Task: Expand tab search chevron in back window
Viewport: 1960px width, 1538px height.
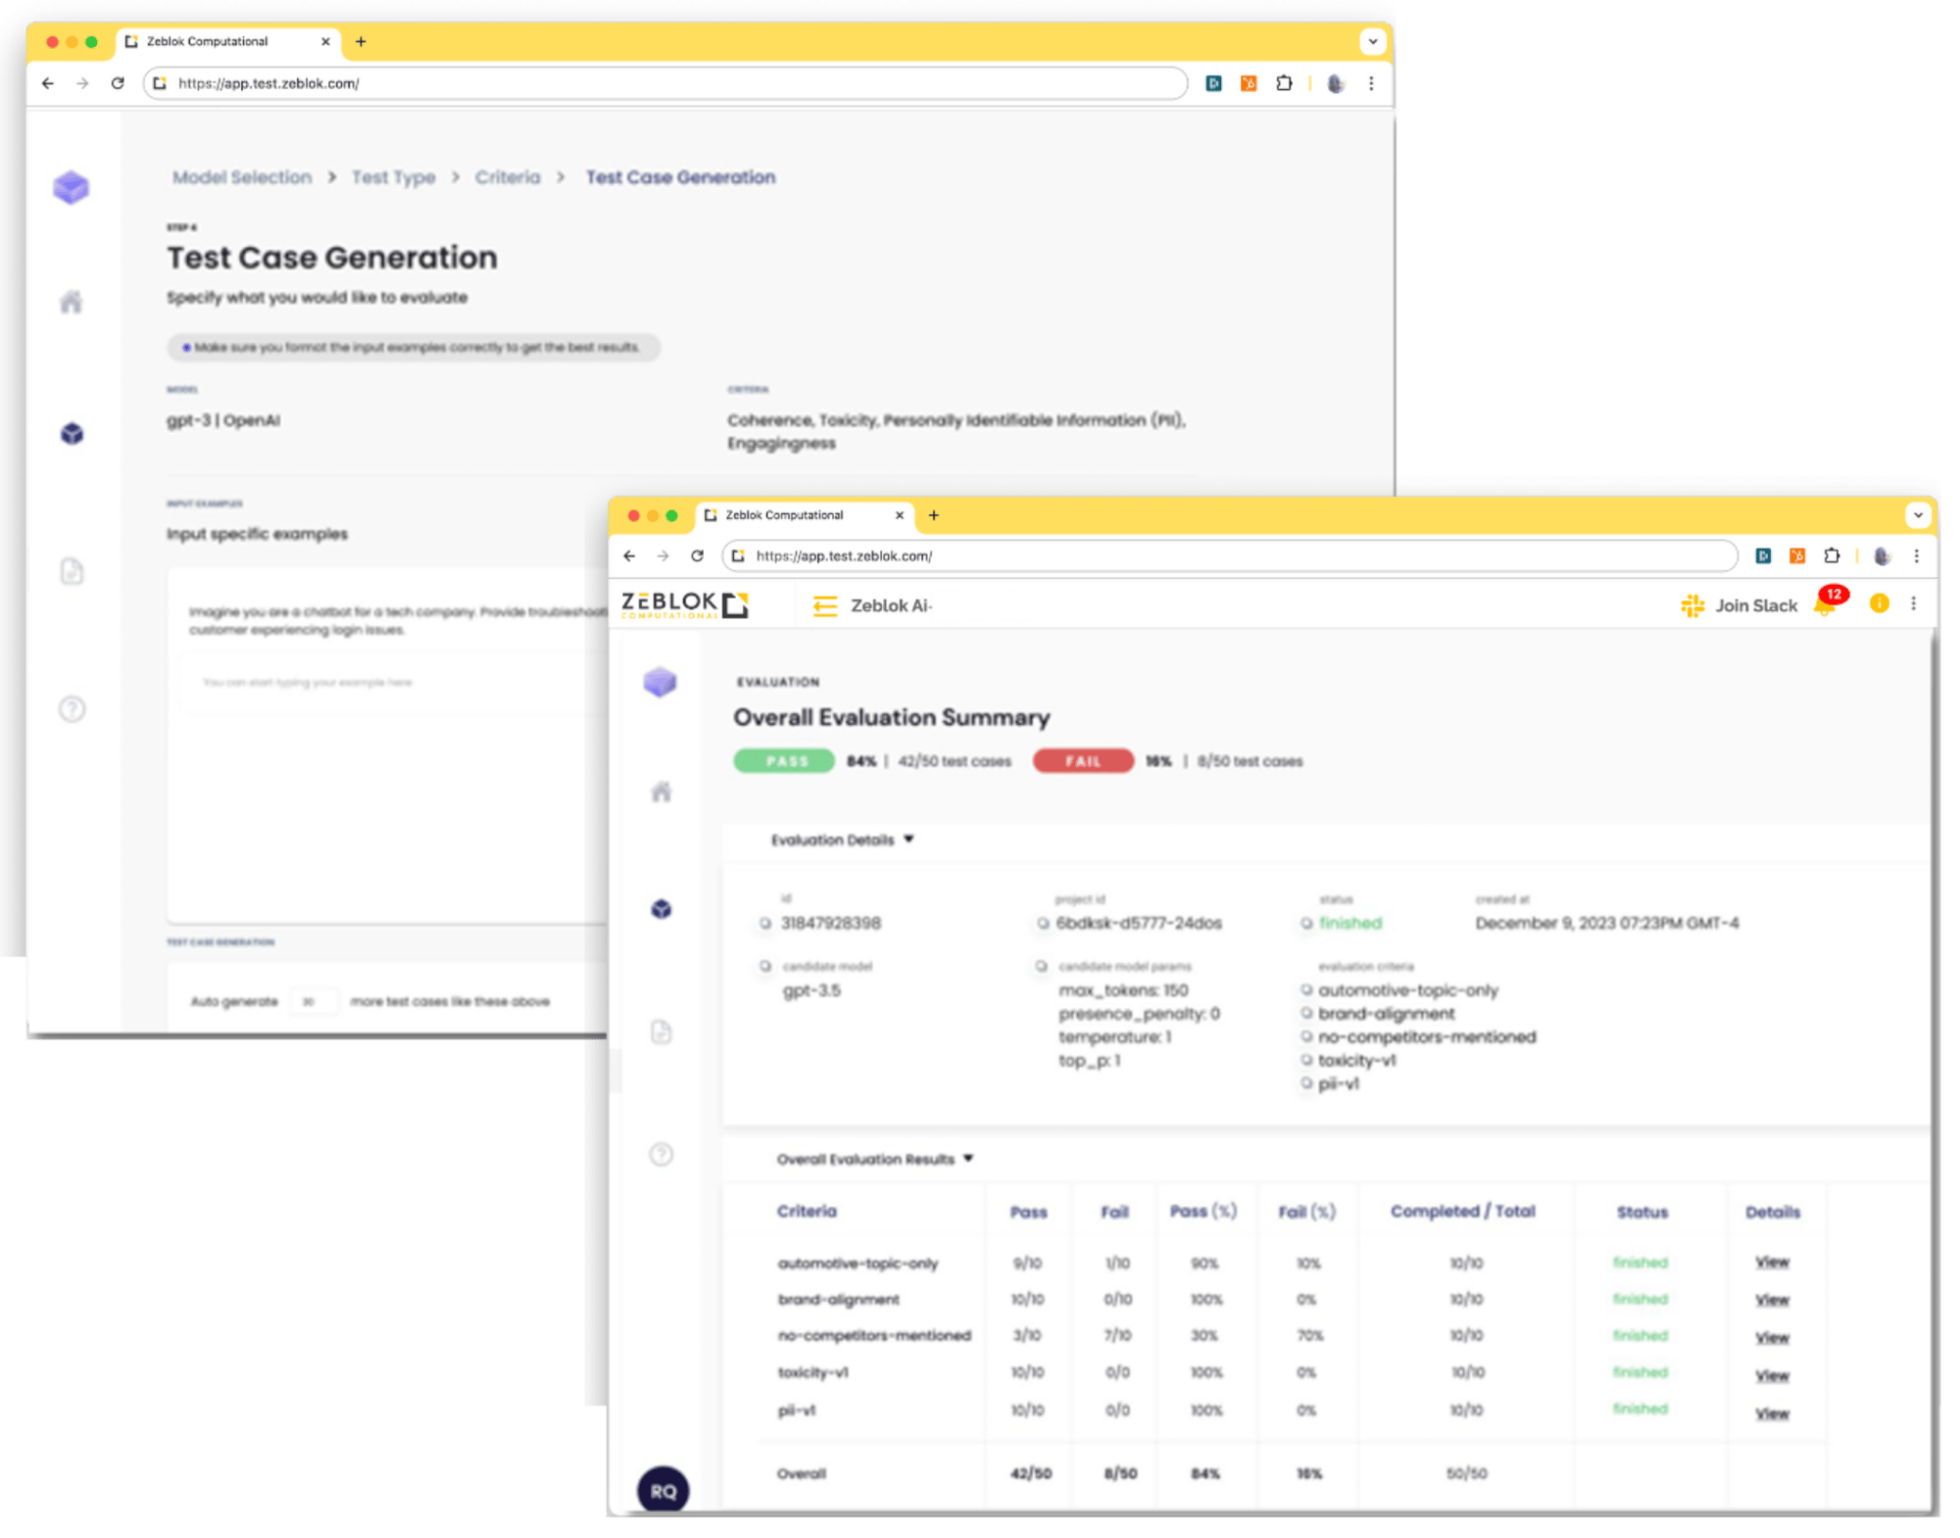Action: (1372, 41)
